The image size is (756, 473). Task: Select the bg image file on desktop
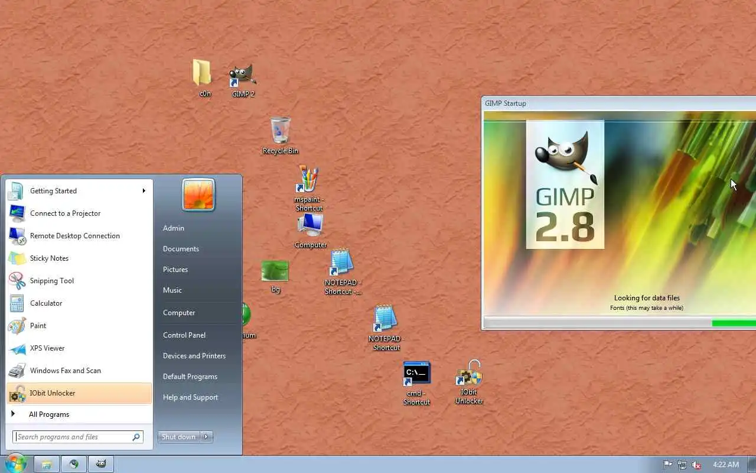tap(275, 277)
